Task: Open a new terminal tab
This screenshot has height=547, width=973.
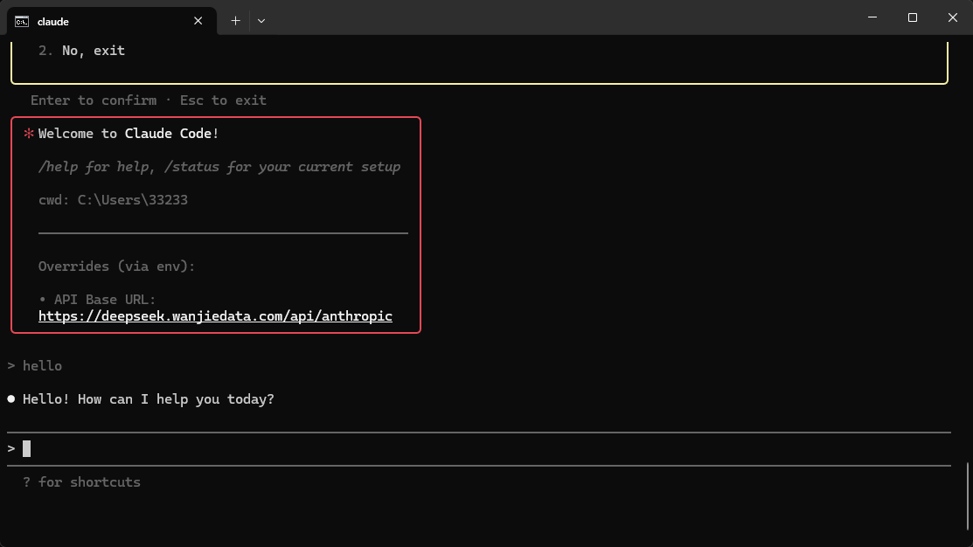Action: tap(235, 21)
